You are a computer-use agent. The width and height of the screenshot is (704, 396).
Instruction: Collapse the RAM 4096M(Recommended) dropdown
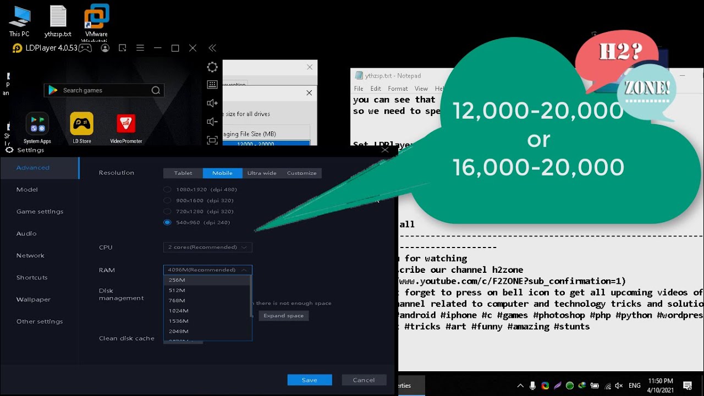tap(208, 269)
